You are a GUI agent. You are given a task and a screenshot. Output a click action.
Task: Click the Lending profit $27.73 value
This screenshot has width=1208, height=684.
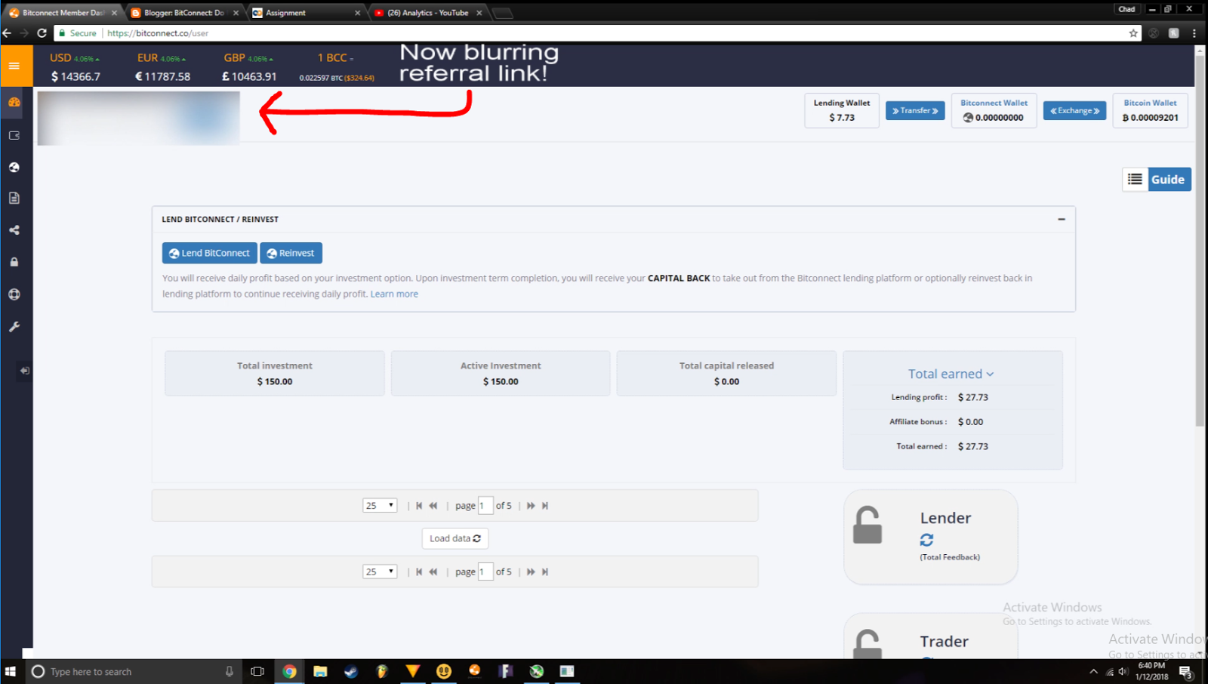click(x=973, y=397)
